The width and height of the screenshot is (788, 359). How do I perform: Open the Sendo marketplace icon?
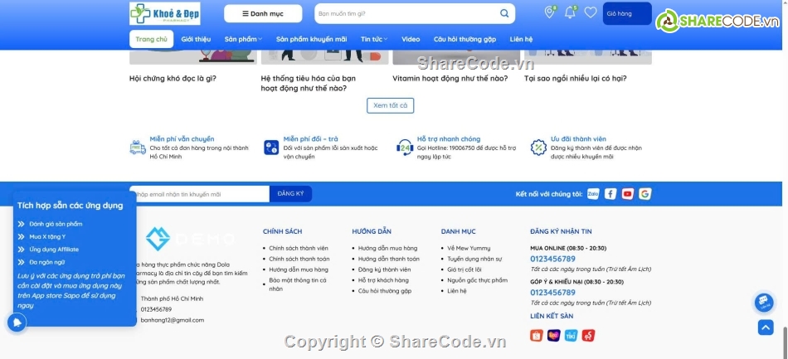coord(588,336)
